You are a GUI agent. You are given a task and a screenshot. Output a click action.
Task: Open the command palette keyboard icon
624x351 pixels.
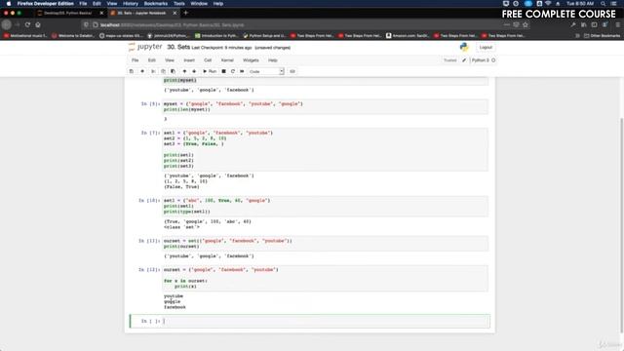(x=292, y=71)
